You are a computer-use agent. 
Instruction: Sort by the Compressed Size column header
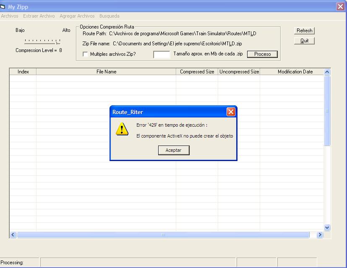197,72
